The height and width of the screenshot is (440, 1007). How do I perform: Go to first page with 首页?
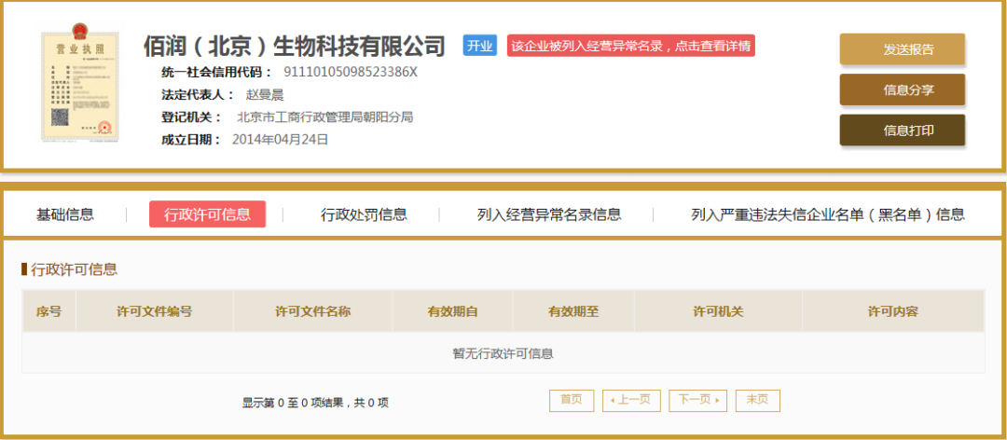point(572,400)
